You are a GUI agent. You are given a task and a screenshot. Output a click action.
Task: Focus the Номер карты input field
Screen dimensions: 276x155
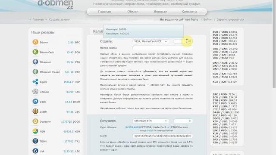162,48
